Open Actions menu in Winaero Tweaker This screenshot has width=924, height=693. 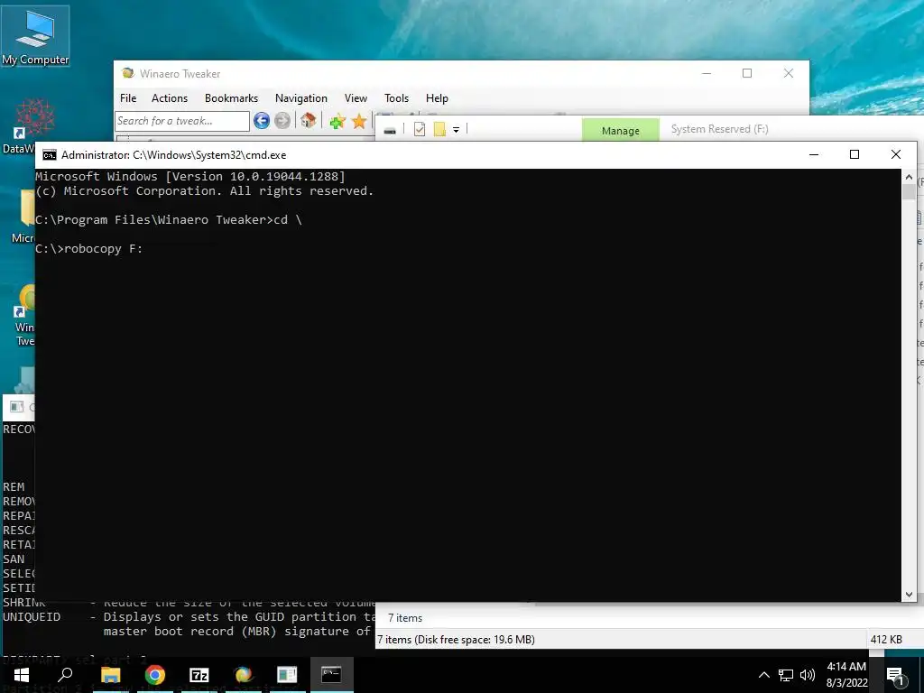pyautogui.click(x=170, y=98)
